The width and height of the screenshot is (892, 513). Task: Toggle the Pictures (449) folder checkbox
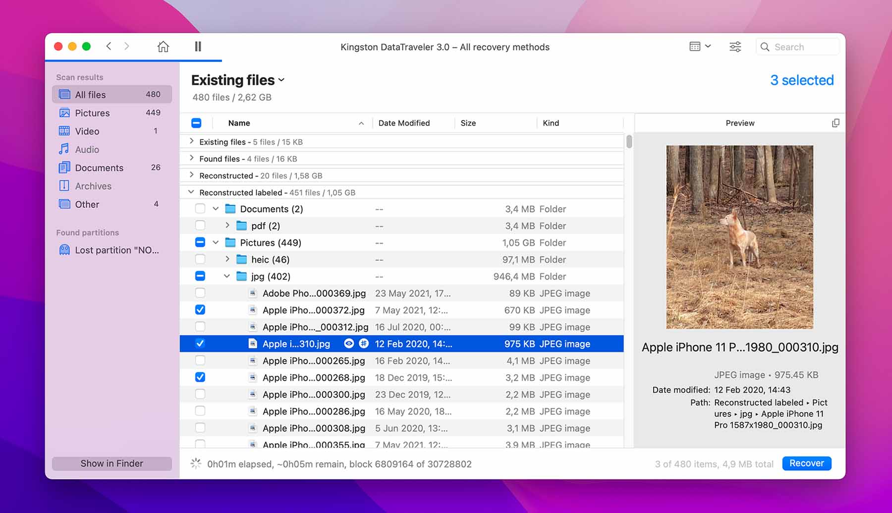click(x=200, y=242)
